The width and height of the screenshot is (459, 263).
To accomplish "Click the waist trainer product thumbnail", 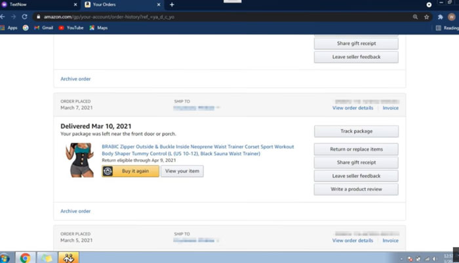I will point(79,160).
